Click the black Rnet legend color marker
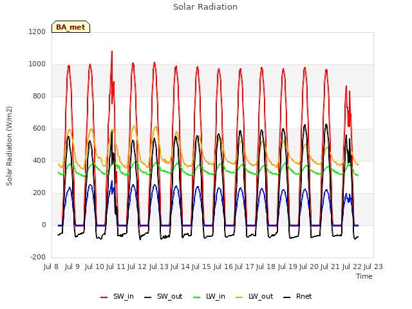The height and width of the screenshot is (309, 412). 287,297
